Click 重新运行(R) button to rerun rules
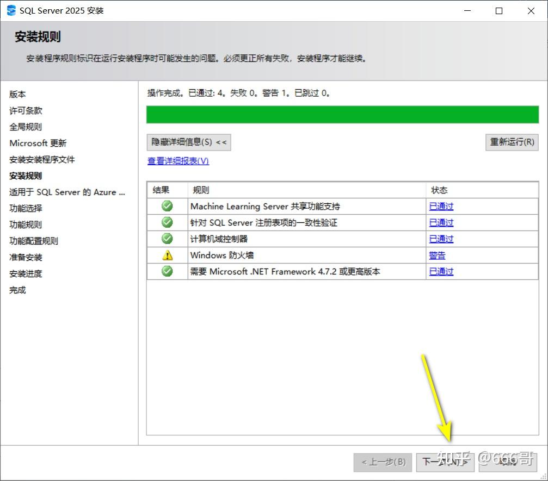Screen dimensions: 548x481 (x=512, y=142)
